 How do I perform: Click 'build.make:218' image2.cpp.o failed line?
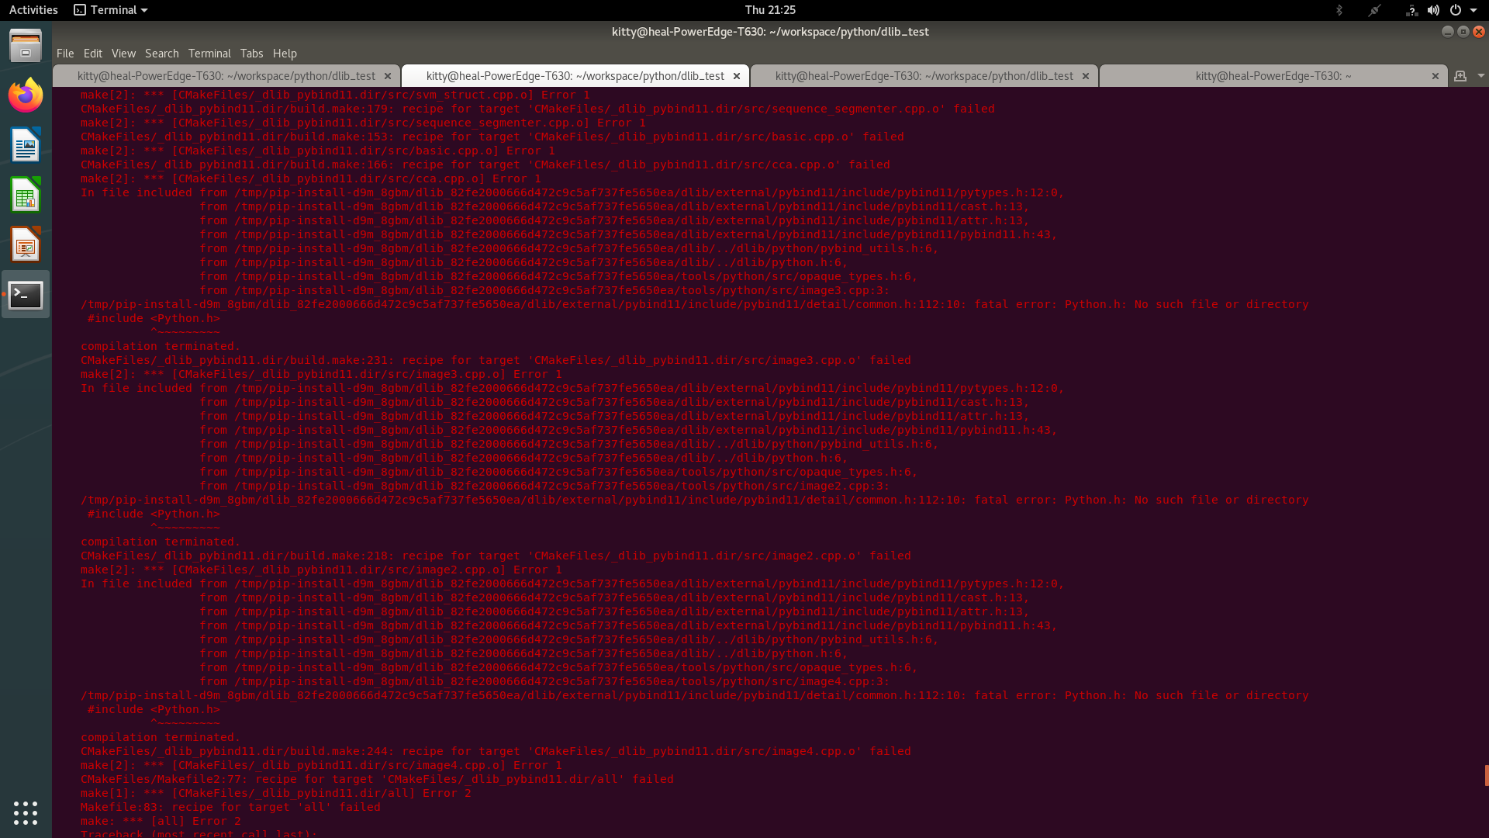pyautogui.click(x=496, y=556)
